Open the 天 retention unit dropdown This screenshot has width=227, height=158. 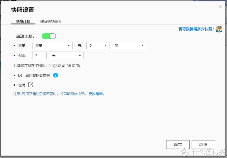pos(66,56)
